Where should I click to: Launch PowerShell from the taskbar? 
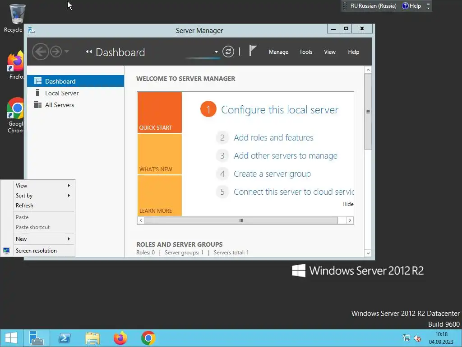[65, 338]
